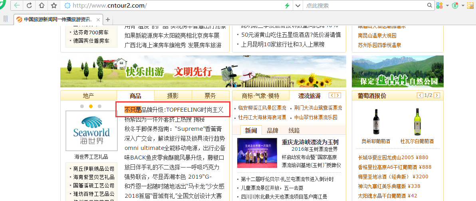Switch to the 商品 tab
476x201 pixels.
[x=135, y=96]
